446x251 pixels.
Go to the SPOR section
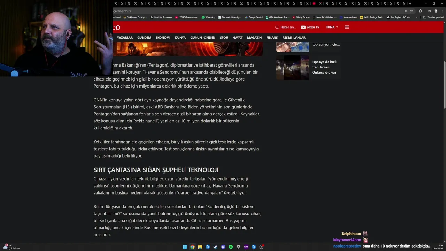[x=224, y=38]
